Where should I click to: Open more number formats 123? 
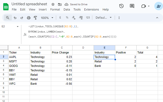coord(88,18)
